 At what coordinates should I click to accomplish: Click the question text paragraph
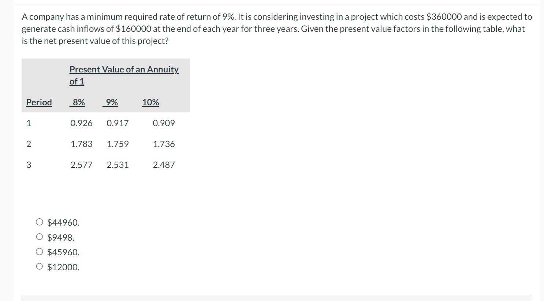277,29
